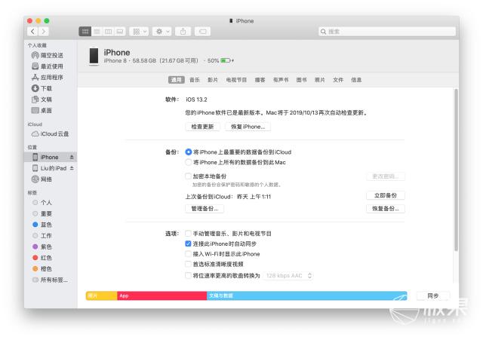The image size is (483, 340).
Task: Switch to the 照片 (Photos) tab
Action: click(x=319, y=80)
